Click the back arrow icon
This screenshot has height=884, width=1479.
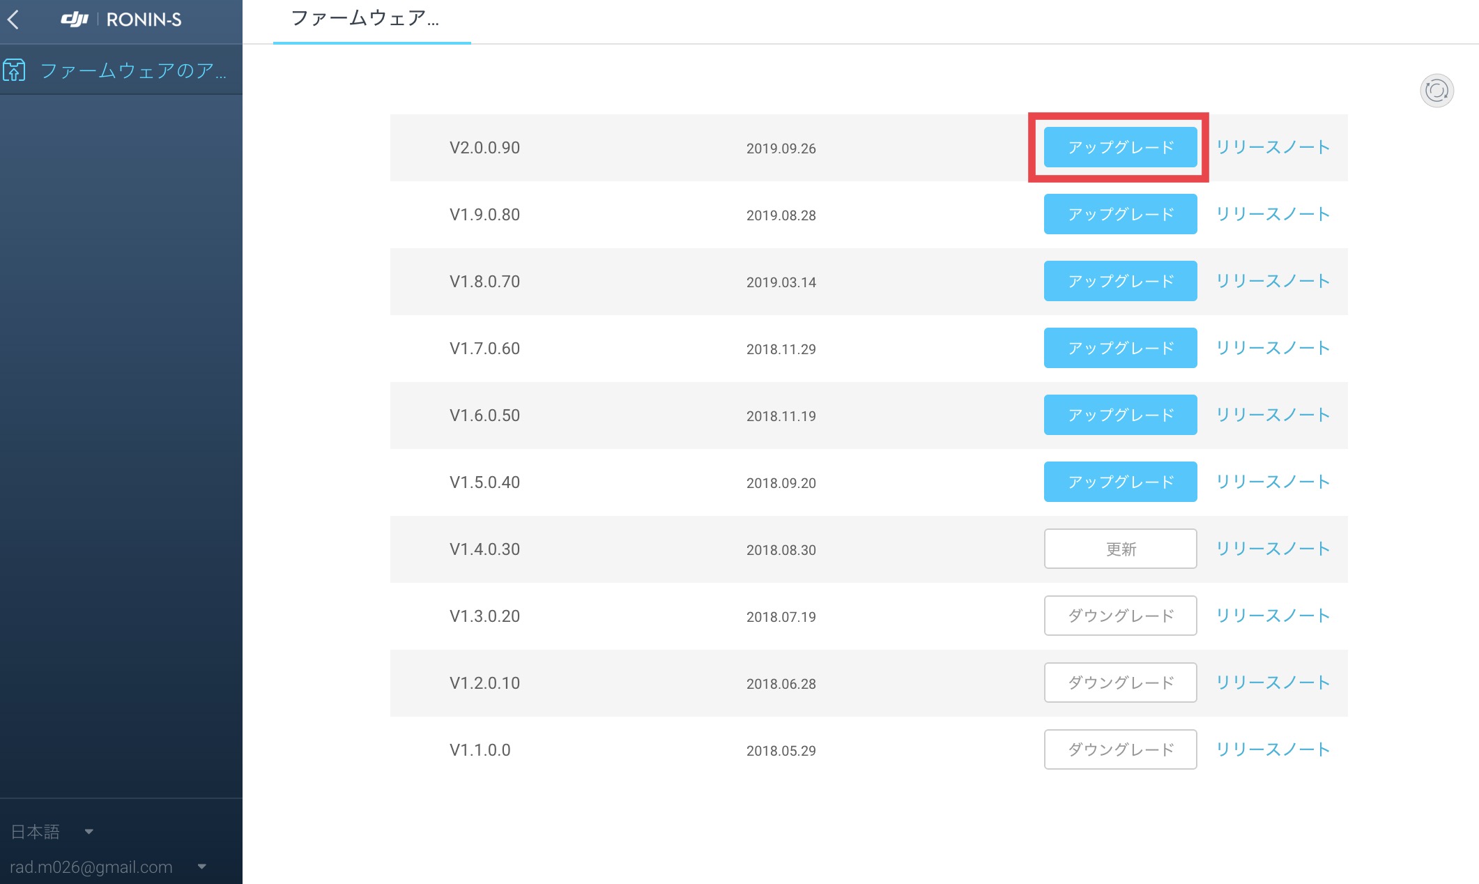pos(13,20)
